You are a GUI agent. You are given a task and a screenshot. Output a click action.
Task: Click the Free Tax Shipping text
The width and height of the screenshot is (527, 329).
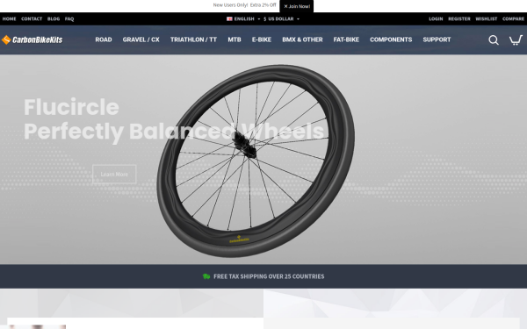pos(269,276)
